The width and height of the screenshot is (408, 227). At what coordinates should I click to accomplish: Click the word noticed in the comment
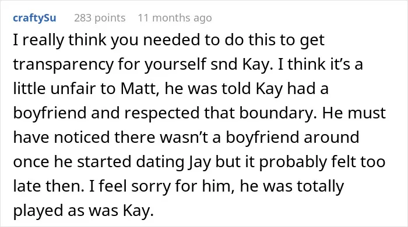point(82,138)
